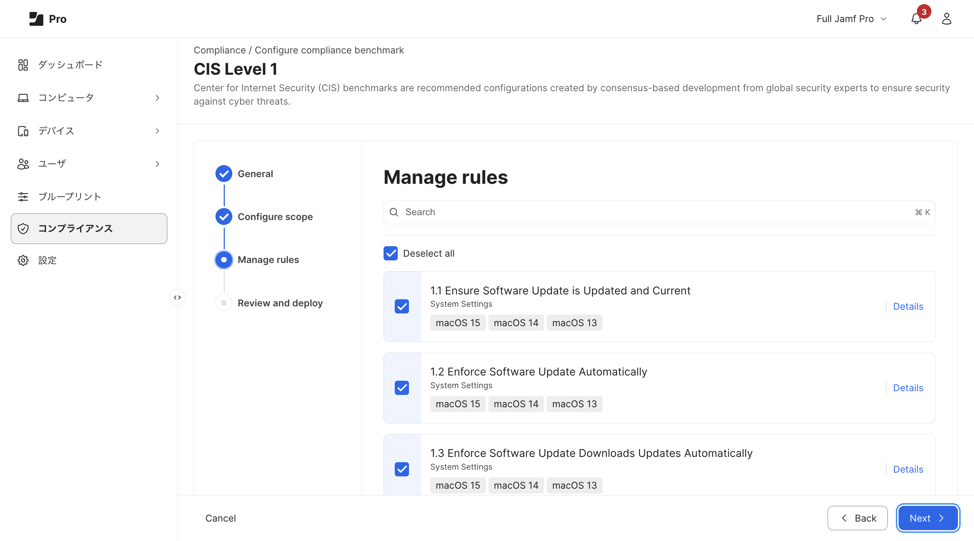Screen dimensions: 974x541
Task: Click the ダッシュボード grid icon
Action: [x=23, y=65]
